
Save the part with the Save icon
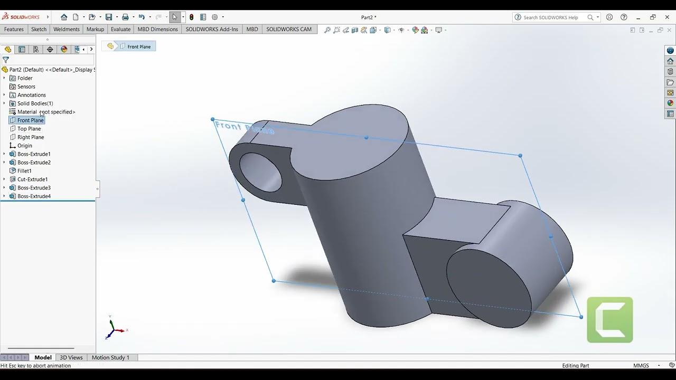[109, 17]
